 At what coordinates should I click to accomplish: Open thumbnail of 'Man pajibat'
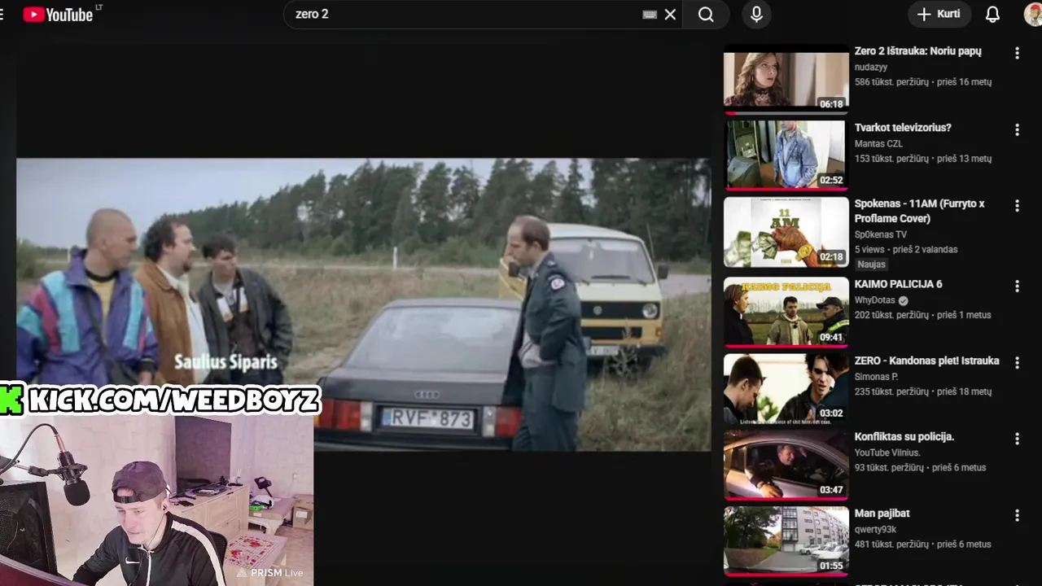point(786,540)
